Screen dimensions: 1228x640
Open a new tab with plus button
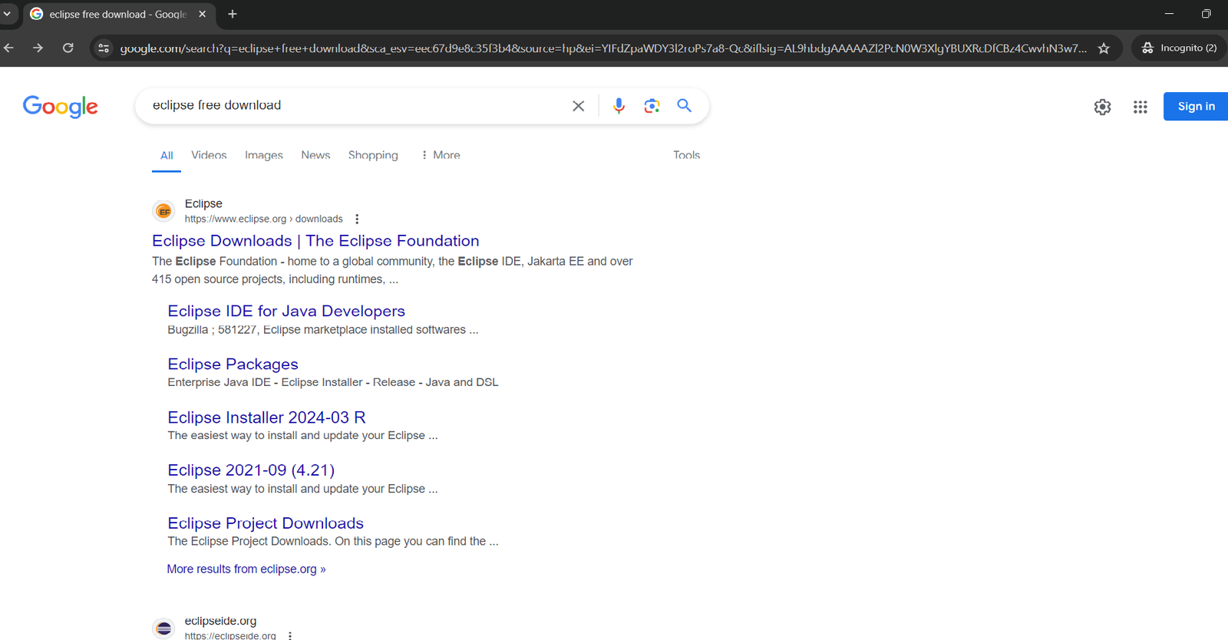click(233, 14)
